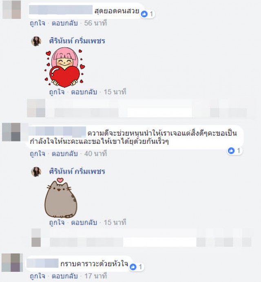
Task: Click ถูกใจ under the 17 นาที comment
Action: [x=38, y=276]
